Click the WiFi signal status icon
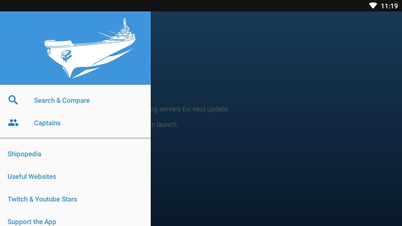Image resolution: width=402 pixels, height=226 pixels. point(373,6)
